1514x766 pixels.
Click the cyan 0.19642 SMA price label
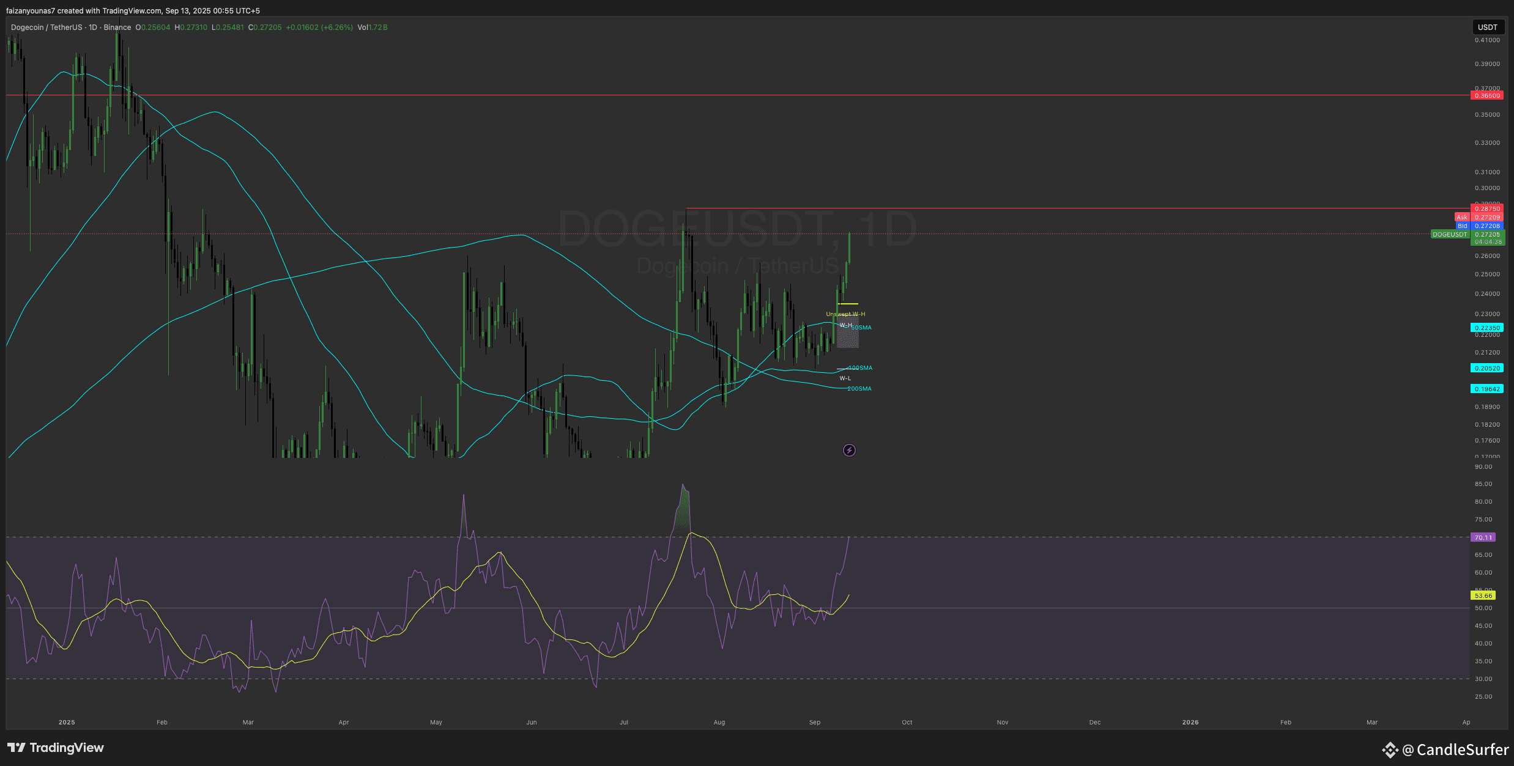(1486, 389)
